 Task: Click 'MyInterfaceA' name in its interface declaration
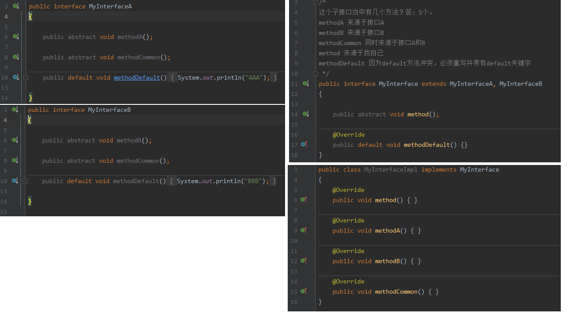[x=110, y=6]
